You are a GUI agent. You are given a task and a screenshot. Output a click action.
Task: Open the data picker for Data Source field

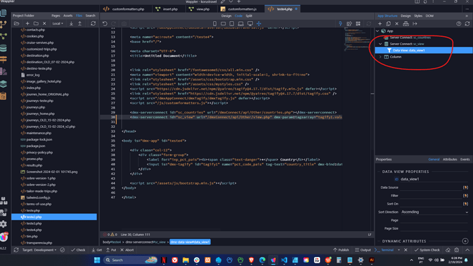click(x=465, y=187)
